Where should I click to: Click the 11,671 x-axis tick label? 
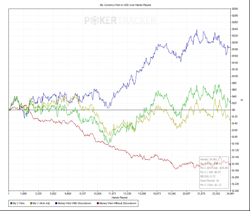coord(112,193)
